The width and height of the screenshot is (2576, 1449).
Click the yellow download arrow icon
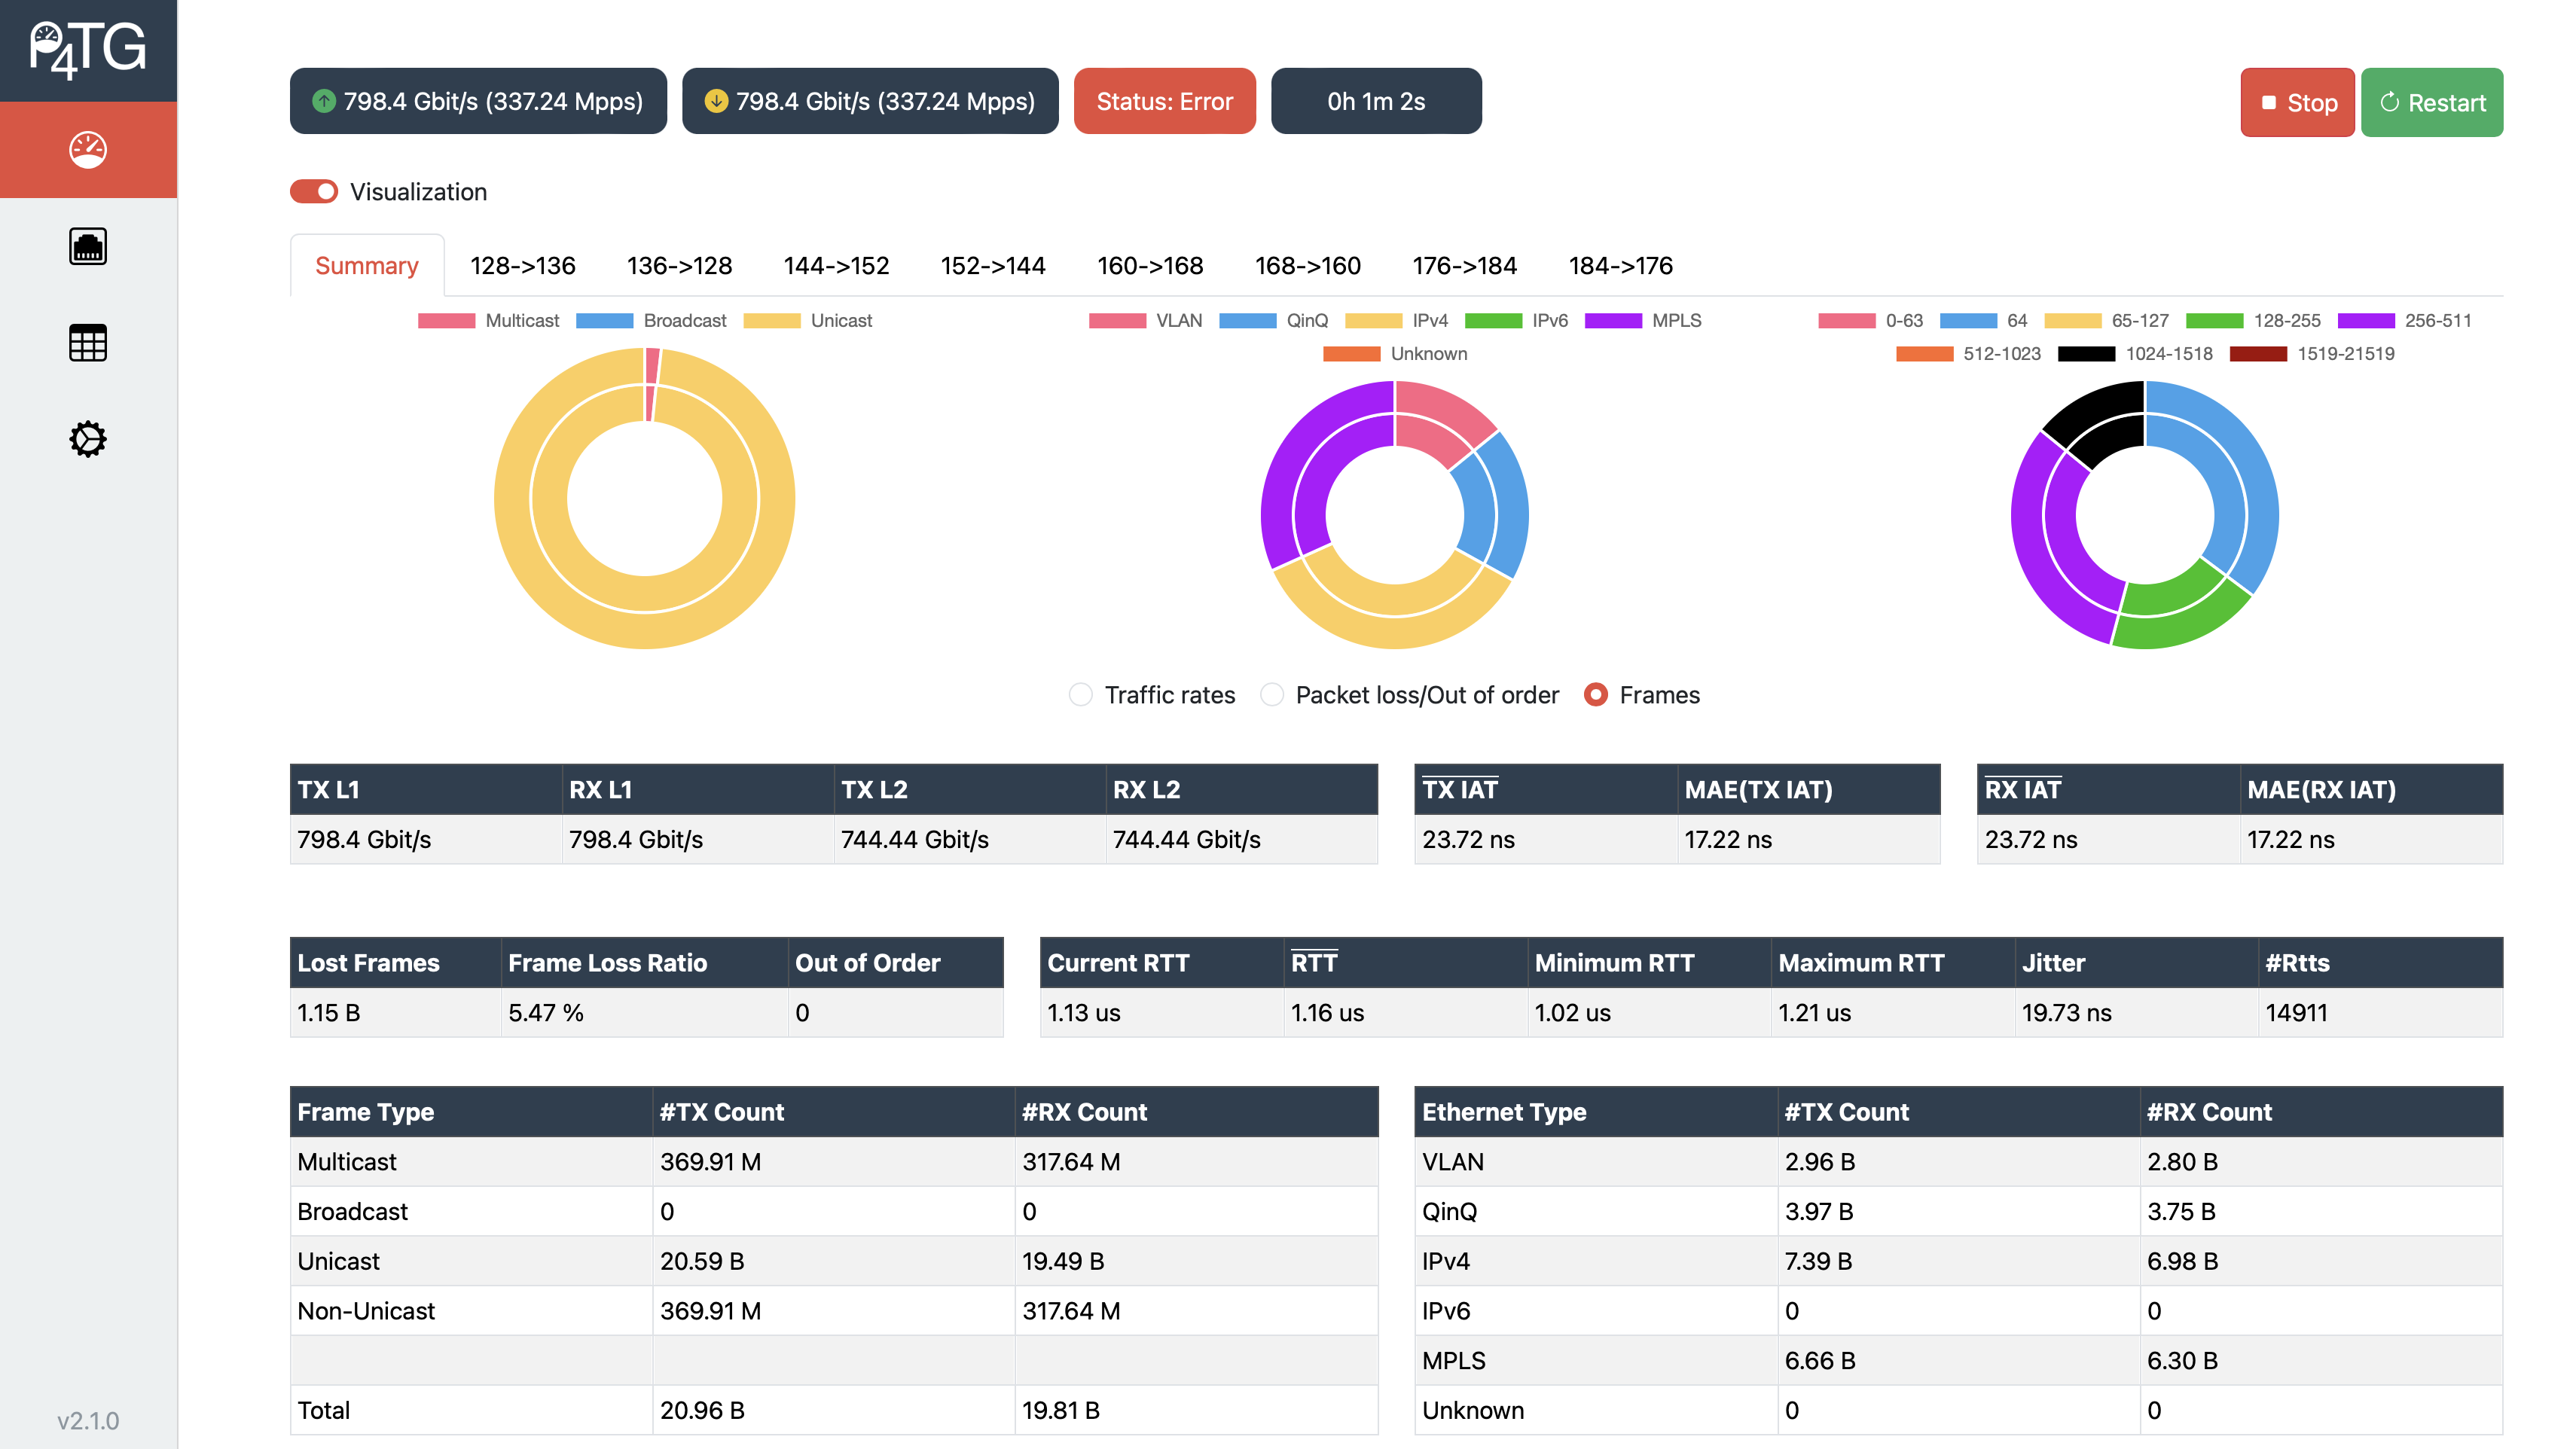click(716, 101)
